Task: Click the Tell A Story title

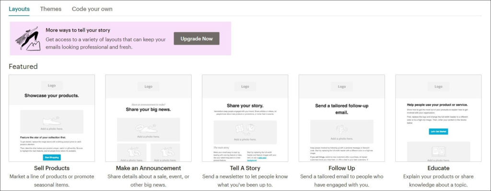Action: pos(245,168)
